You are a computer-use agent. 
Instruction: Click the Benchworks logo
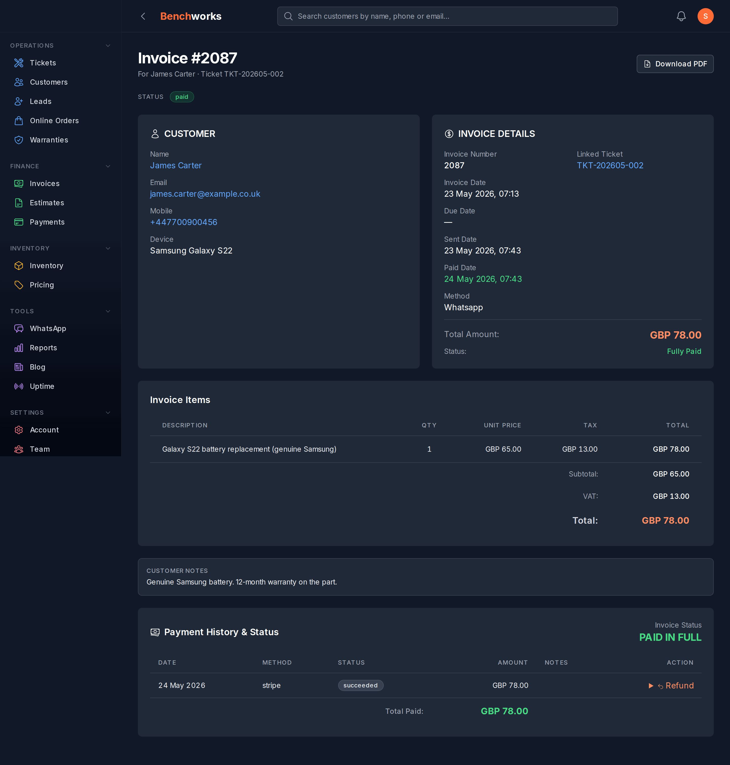click(x=191, y=16)
